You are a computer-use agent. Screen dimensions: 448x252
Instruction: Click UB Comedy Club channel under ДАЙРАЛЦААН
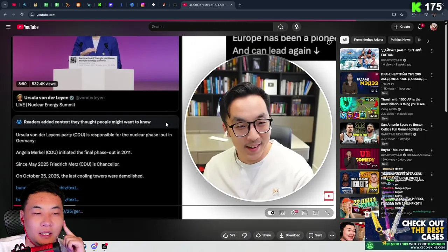pos(391,60)
